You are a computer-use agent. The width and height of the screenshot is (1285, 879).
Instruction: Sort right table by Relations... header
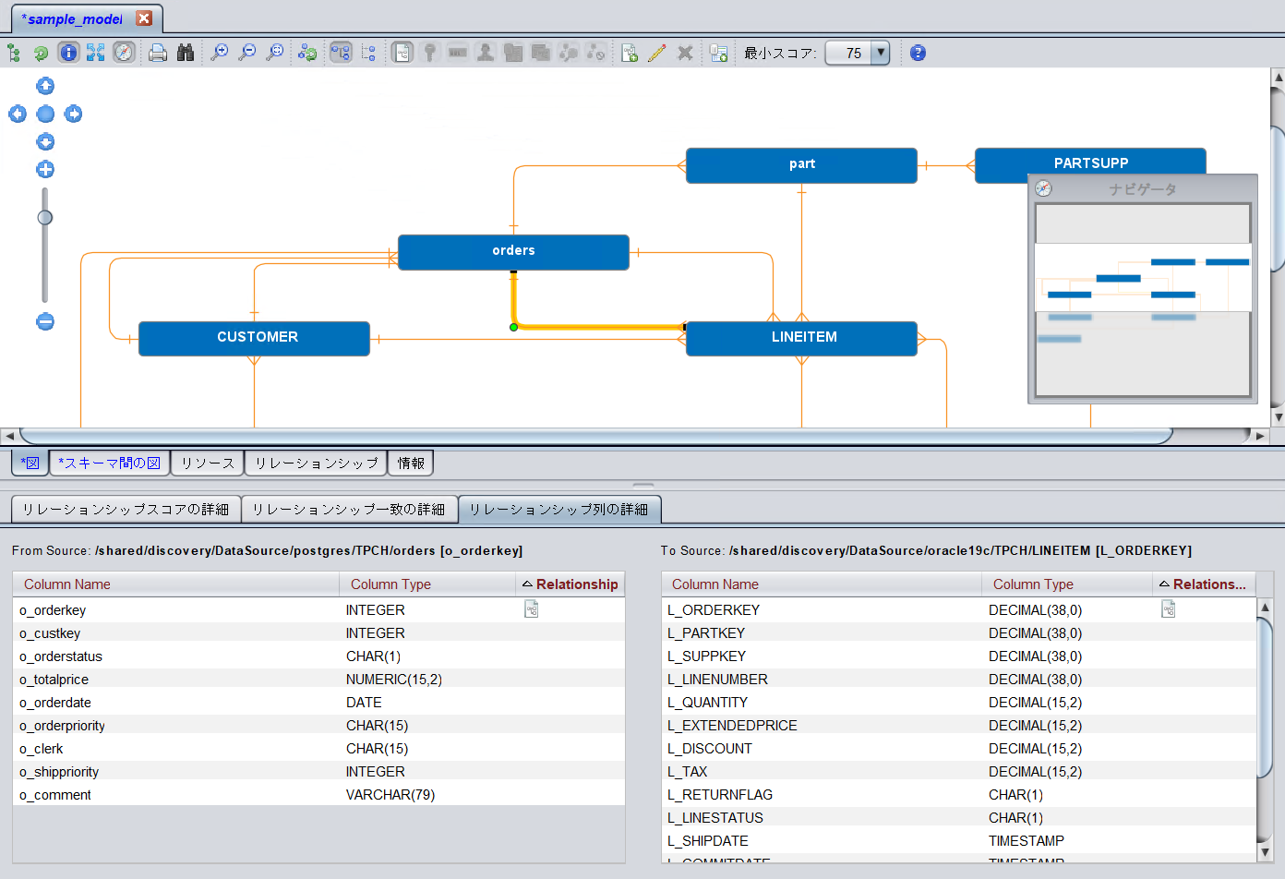click(x=1204, y=584)
